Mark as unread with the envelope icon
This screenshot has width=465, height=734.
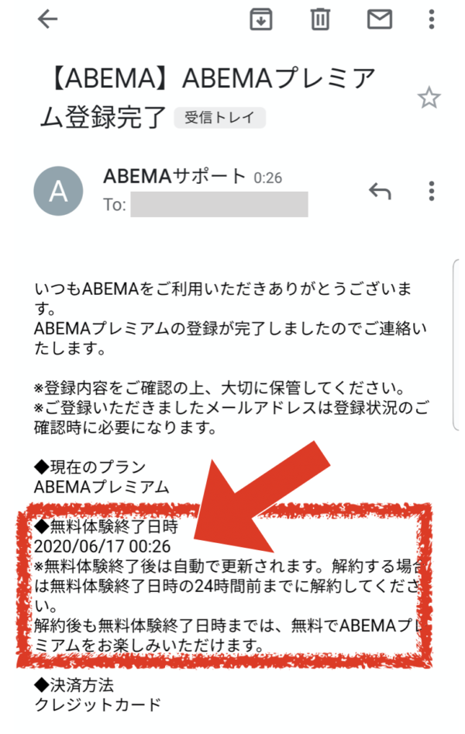[x=380, y=19]
